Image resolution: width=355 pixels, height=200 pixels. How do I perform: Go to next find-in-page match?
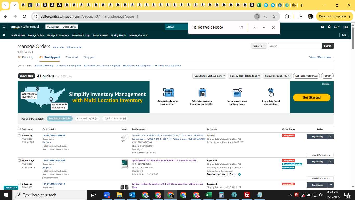(264, 28)
